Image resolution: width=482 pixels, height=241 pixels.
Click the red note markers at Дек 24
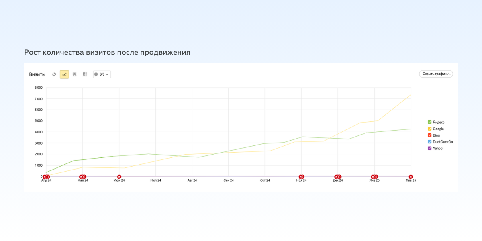coord(338,177)
